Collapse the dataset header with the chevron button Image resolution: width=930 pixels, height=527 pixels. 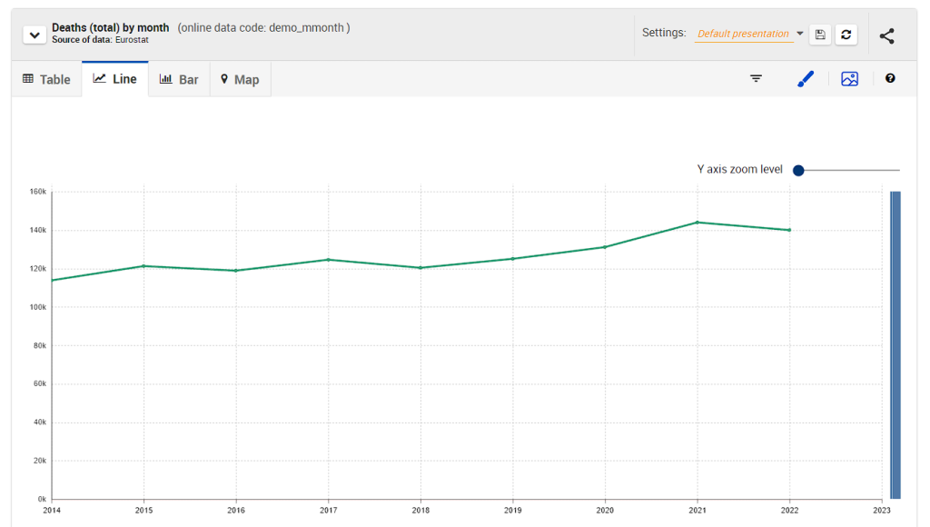pyautogui.click(x=35, y=35)
